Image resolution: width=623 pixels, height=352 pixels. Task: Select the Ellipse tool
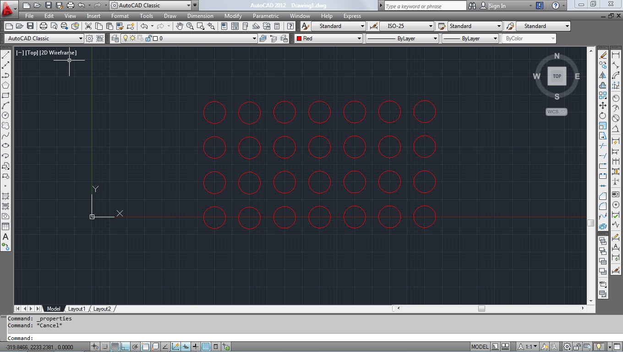[x=5, y=146]
